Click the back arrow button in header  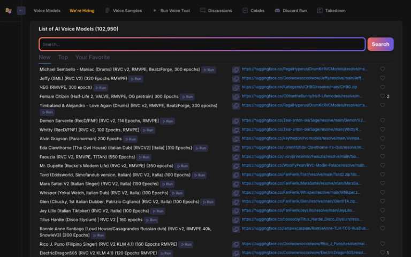click(21, 10)
